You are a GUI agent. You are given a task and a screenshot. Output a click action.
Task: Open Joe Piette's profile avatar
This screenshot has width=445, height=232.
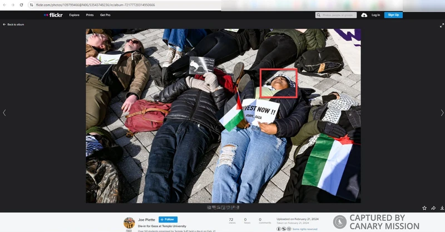coord(129,223)
